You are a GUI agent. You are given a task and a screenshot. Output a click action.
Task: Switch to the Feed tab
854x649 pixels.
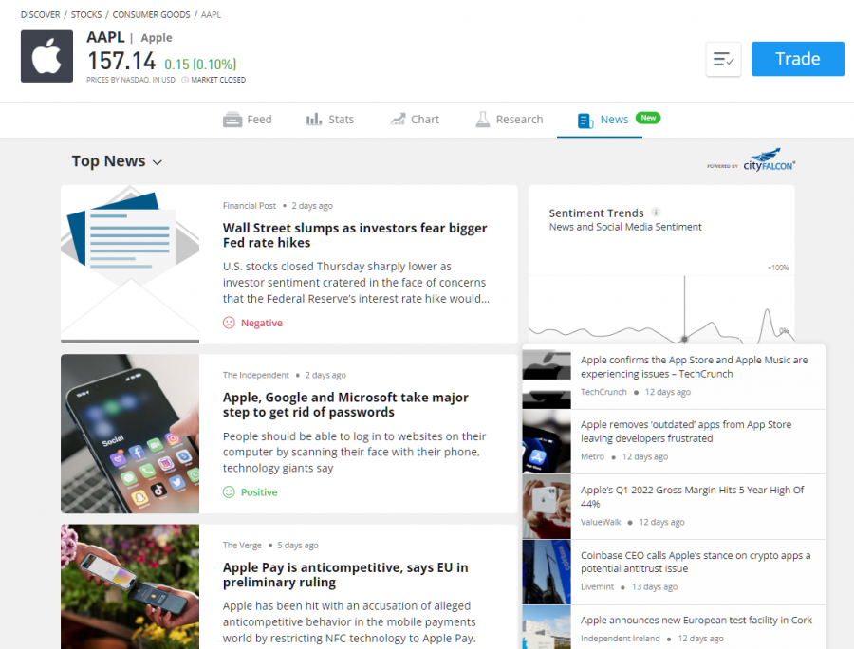pyautogui.click(x=248, y=120)
